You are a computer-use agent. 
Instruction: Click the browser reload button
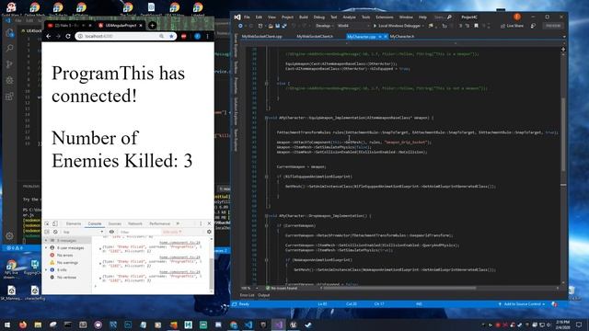[x=68, y=37]
